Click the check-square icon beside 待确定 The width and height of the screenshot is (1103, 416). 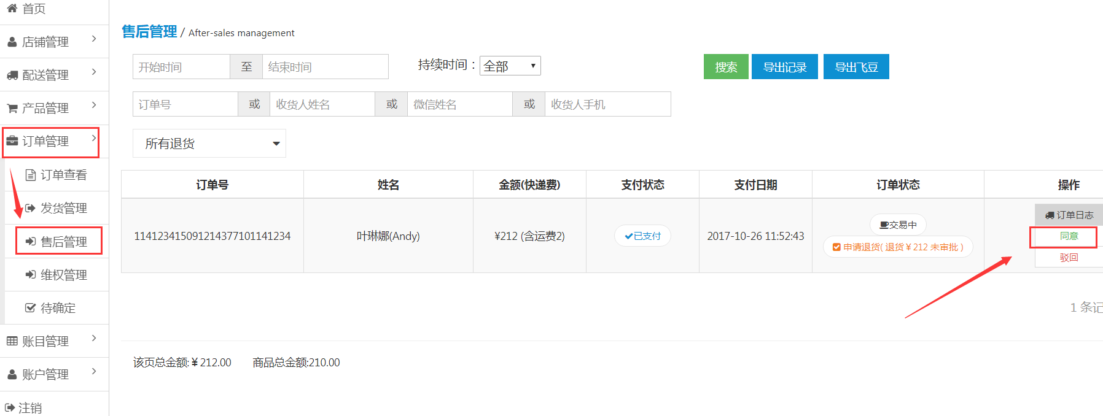tap(30, 308)
